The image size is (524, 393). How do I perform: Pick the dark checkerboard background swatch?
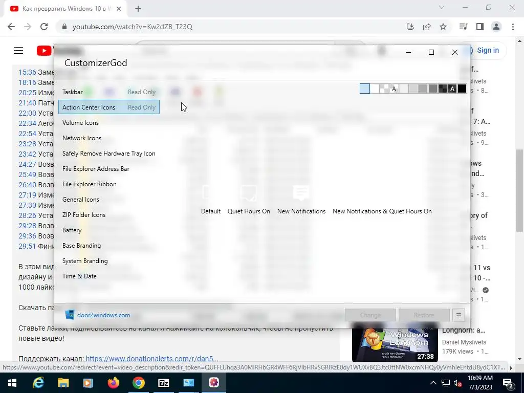[x=443, y=89]
